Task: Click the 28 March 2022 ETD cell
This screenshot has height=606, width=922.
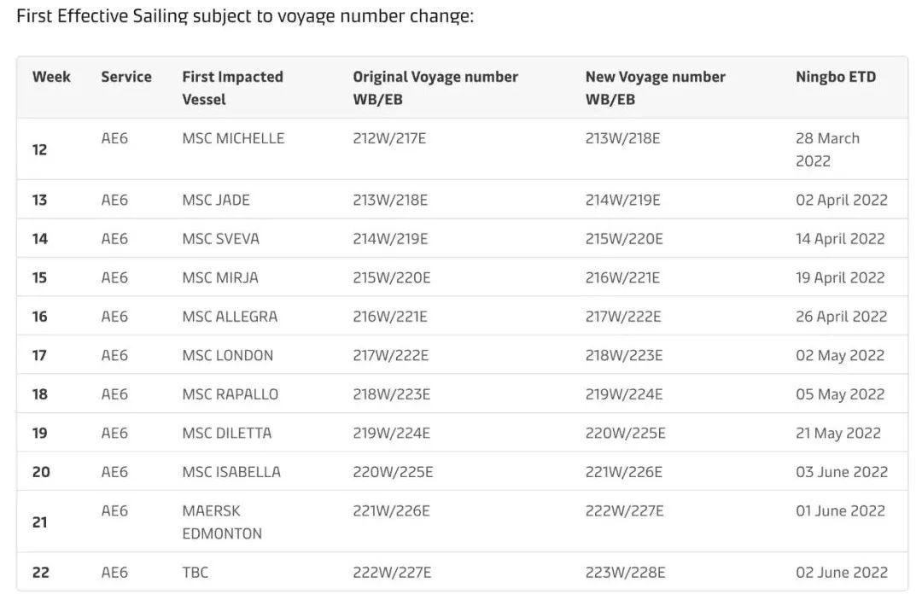Action: (x=828, y=149)
